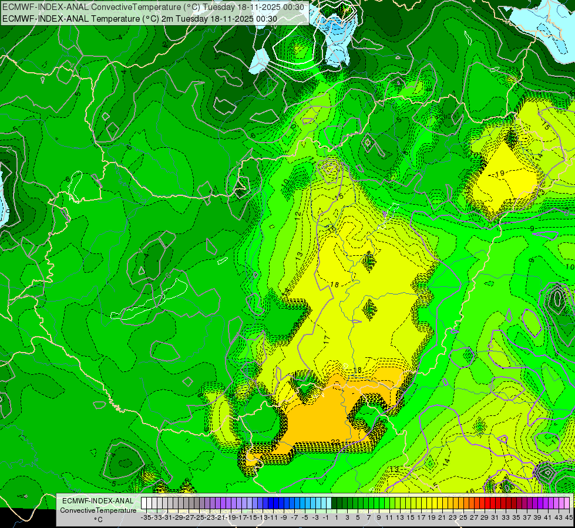Click the '45' tick label on the legend

569,517
